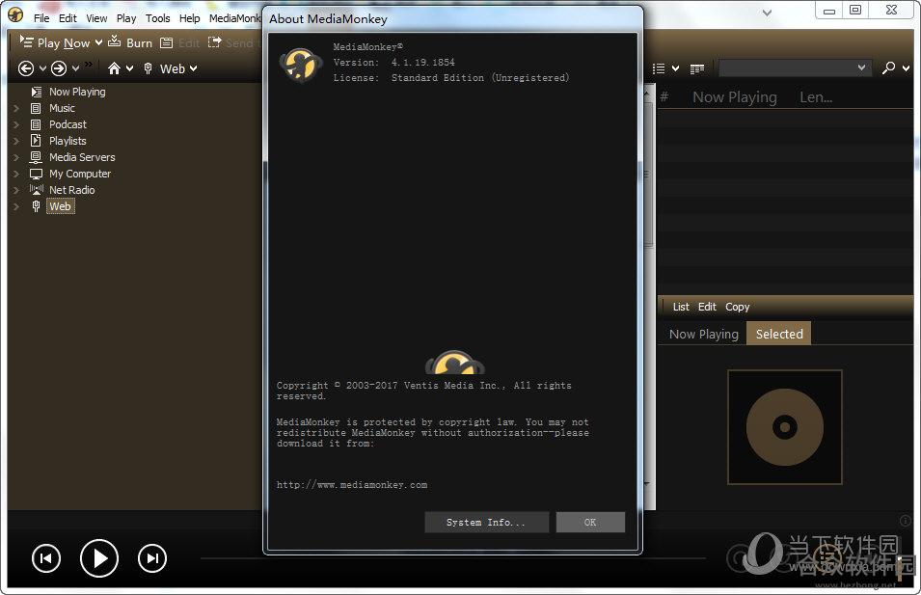Click the Music tree node icon
This screenshot has width=921, height=595.
click(x=36, y=108)
